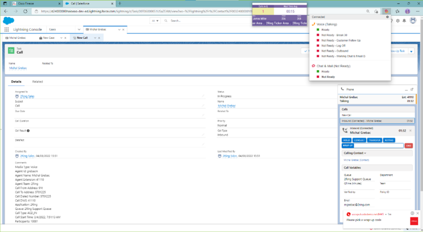The height and width of the screenshot is (232, 423).
Task: Switch to the Related tab
Action: click(x=38, y=82)
